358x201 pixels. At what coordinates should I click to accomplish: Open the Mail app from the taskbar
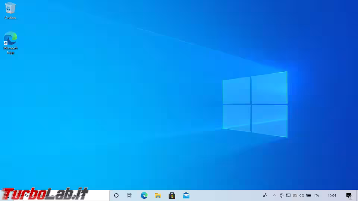pos(186,195)
